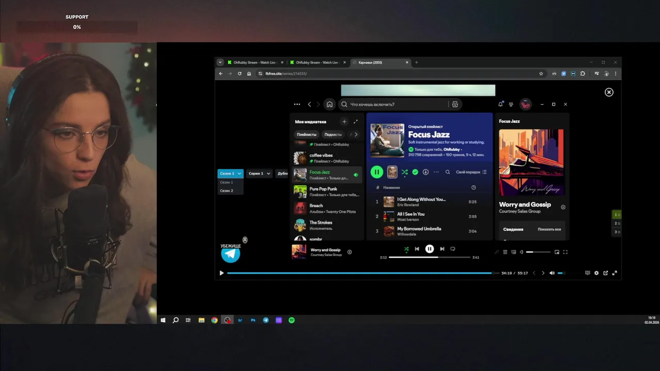Toggle saved checkmark for Focus Jazz playlist
660x371 pixels.
tap(415, 172)
